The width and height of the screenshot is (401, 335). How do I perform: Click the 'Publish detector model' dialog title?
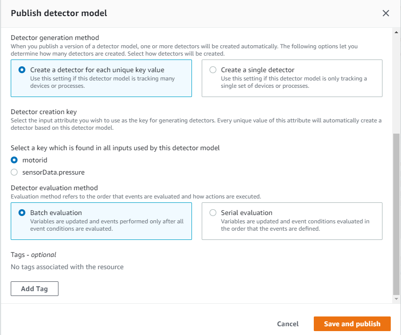(x=59, y=13)
